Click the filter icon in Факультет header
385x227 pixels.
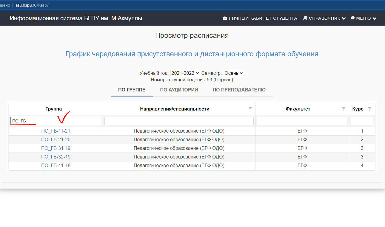pyautogui.click(x=344, y=109)
